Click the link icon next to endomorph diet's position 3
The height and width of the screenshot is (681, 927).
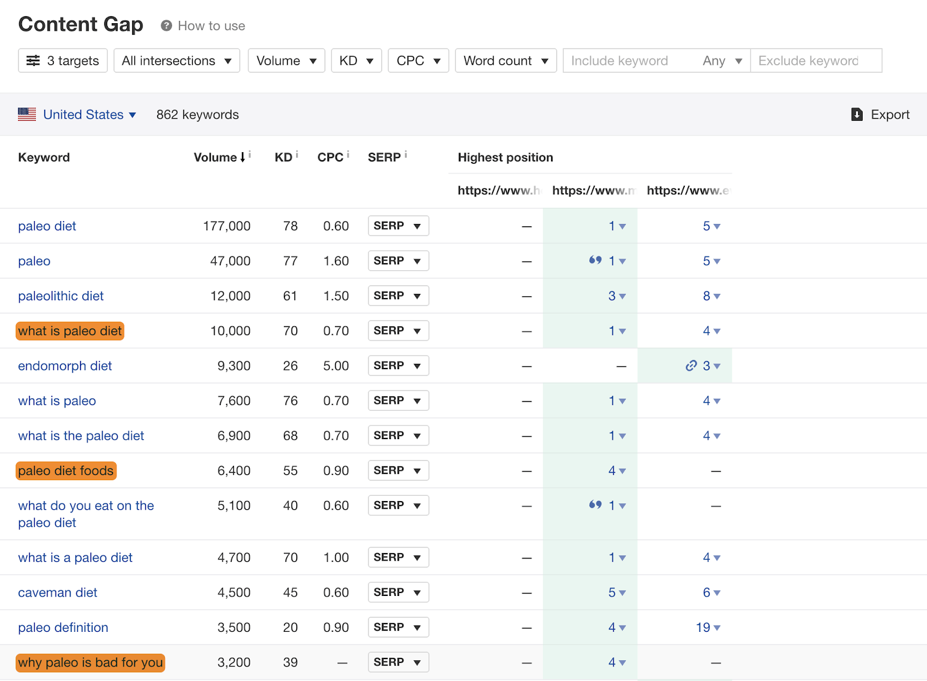[x=691, y=366]
